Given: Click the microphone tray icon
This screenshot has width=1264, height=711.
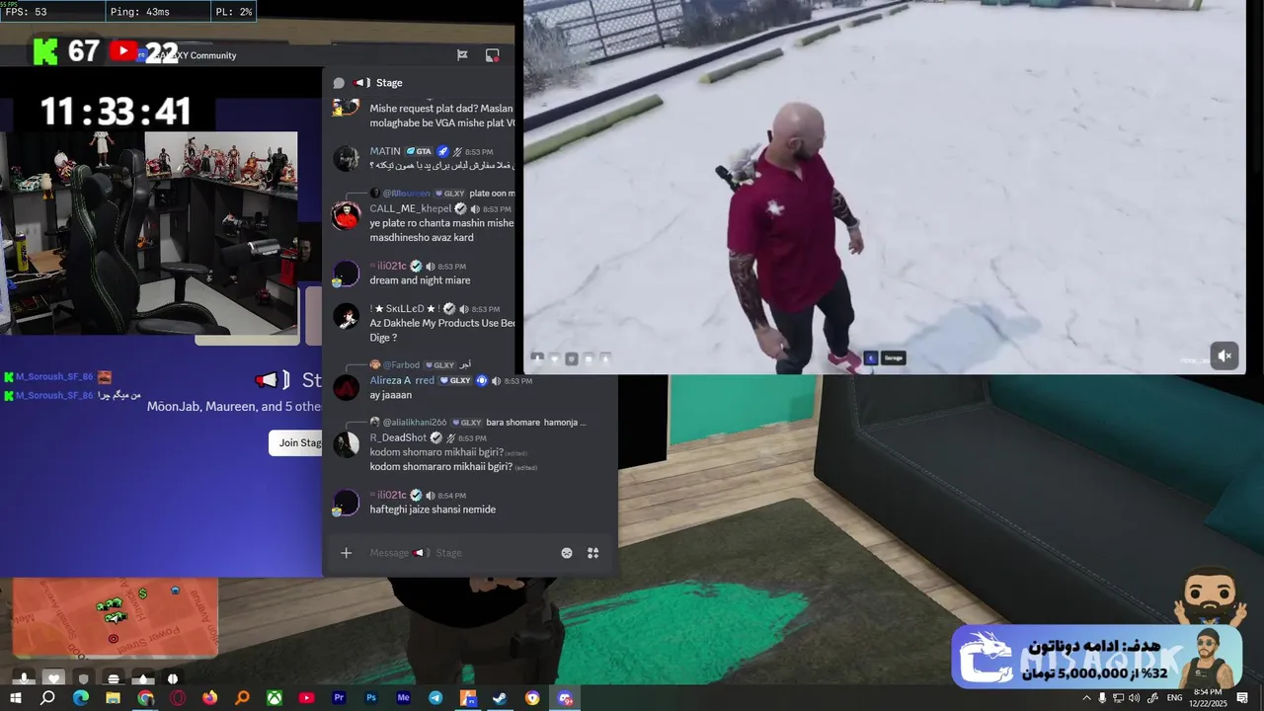Looking at the screenshot, I should (1102, 698).
